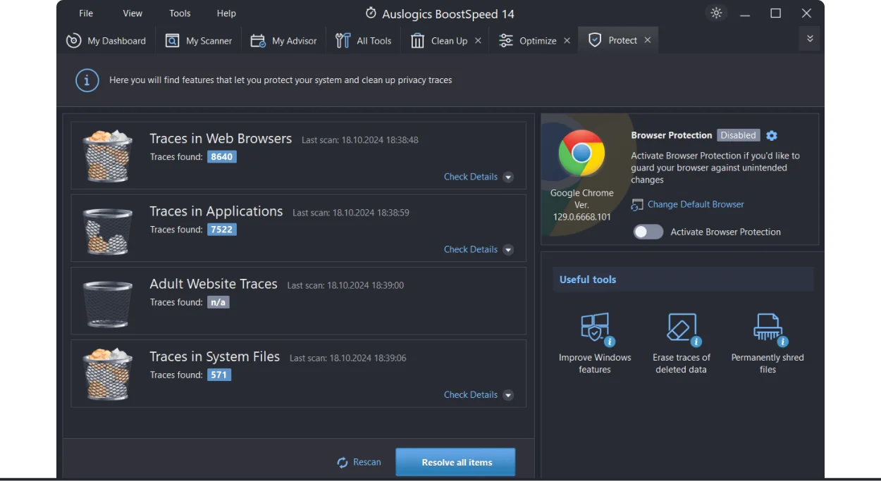The width and height of the screenshot is (881, 481).
Task: Click the Web Browsers traces trash bin icon
Action: (x=107, y=156)
